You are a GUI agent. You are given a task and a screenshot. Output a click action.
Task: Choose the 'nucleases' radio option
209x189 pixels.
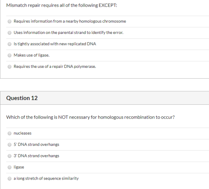pos(9,133)
